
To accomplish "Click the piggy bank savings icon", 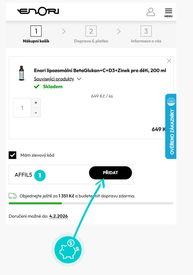I will [68, 249].
